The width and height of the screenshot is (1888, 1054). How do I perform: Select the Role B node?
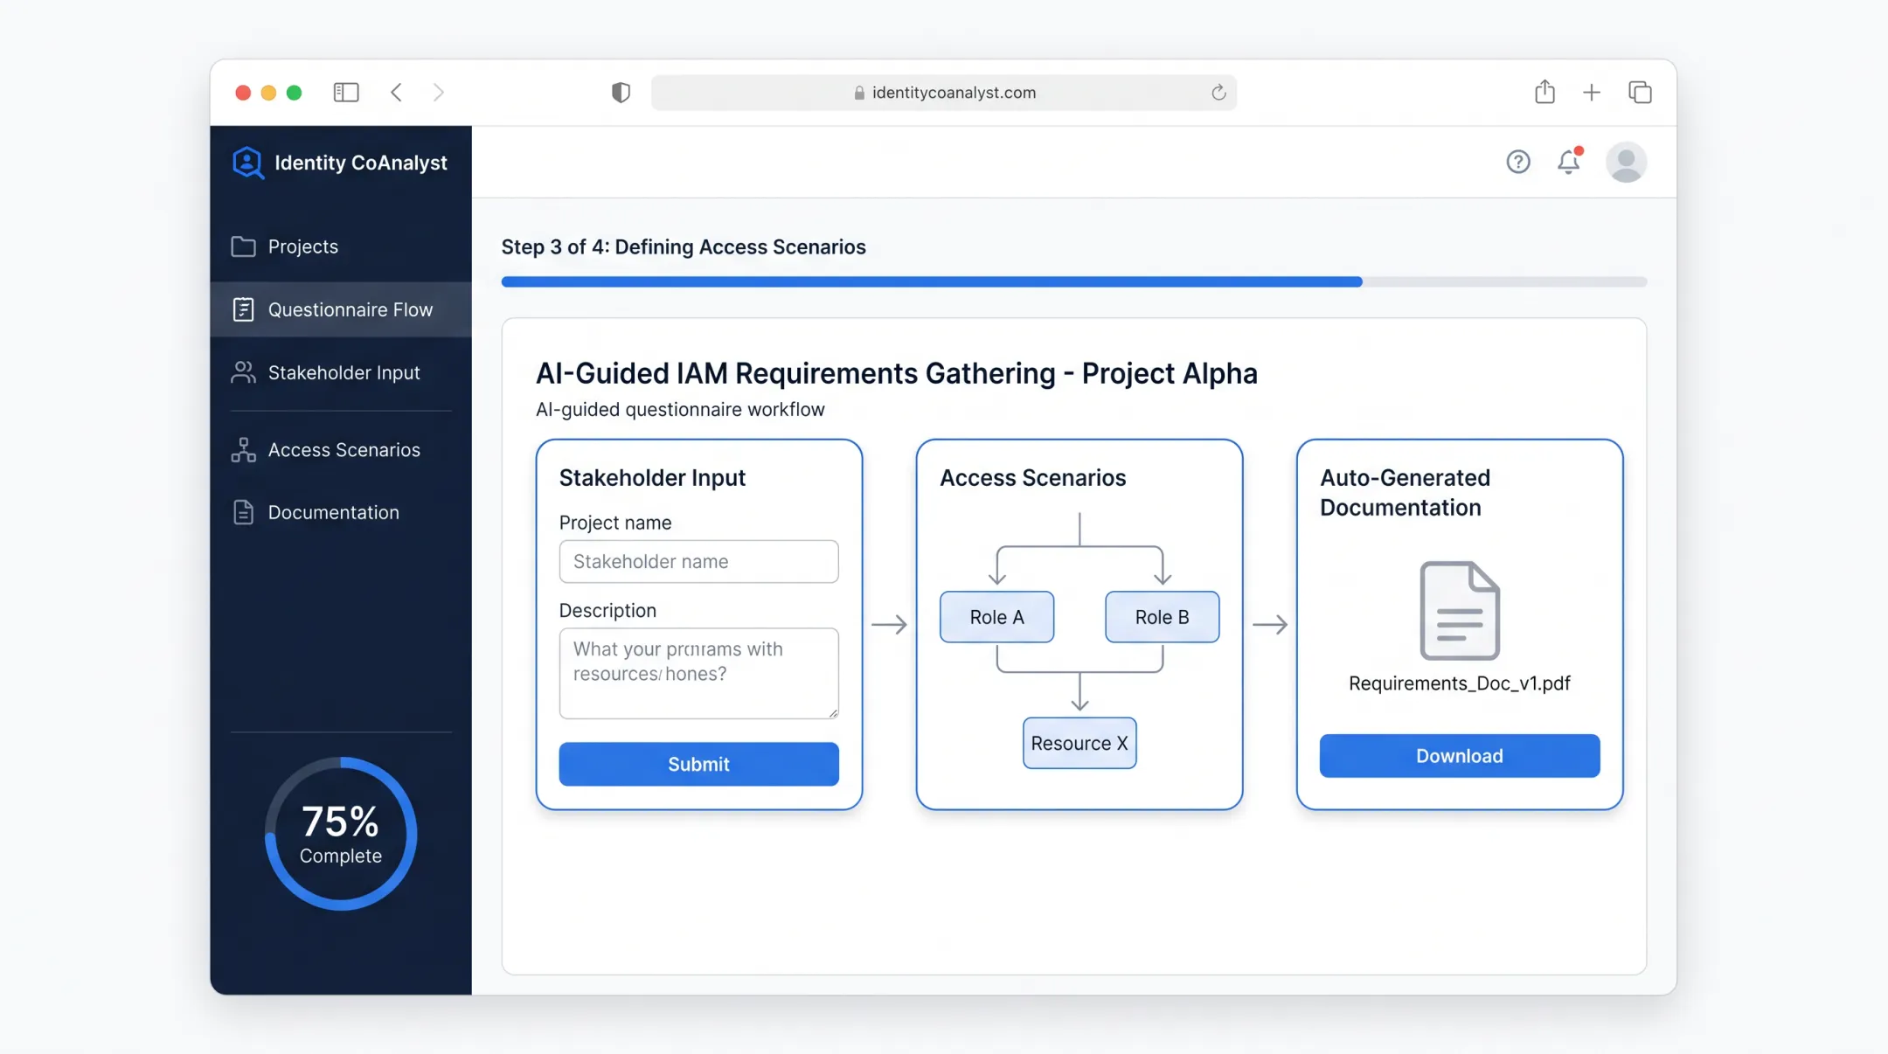[1162, 617]
